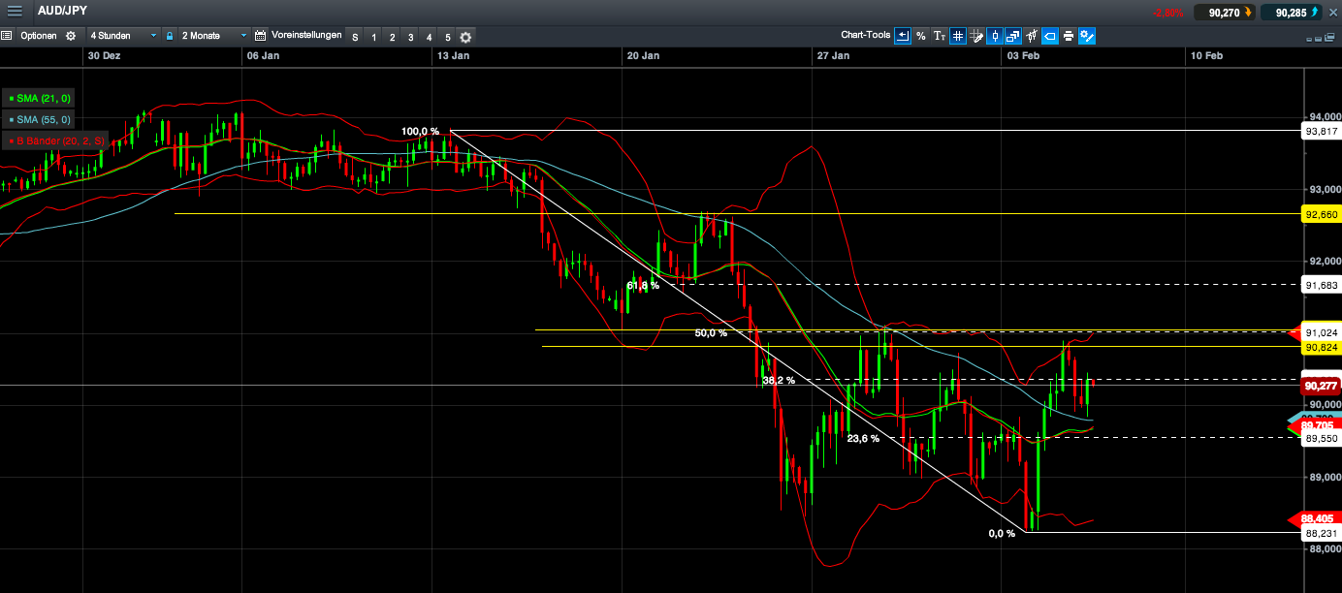
Task: Click the Optionen label
Action: pos(38,36)
